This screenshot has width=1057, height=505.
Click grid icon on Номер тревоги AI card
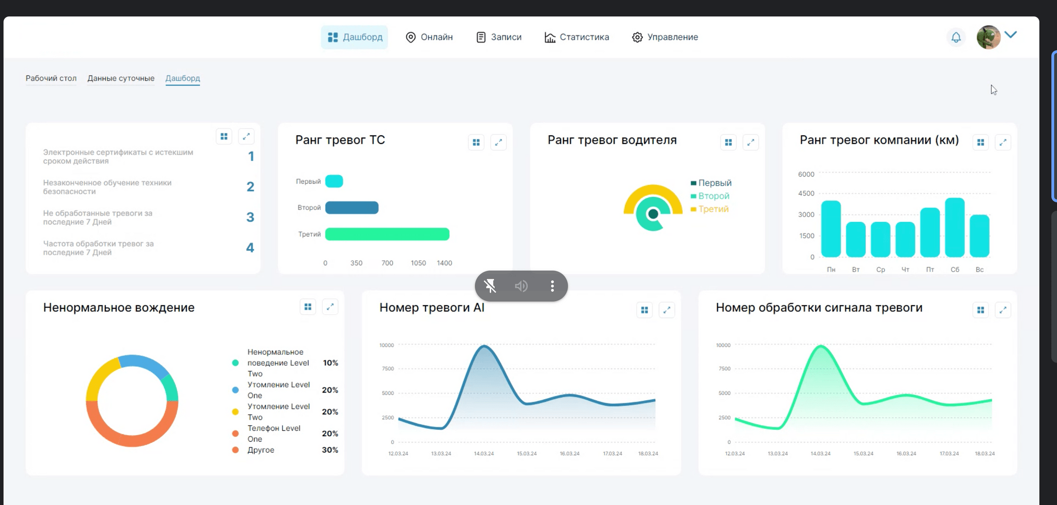tap(645, 310)
